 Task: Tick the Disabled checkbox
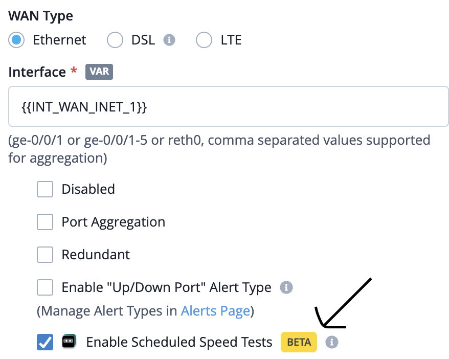pyautogui.click(x=45, y=189)
